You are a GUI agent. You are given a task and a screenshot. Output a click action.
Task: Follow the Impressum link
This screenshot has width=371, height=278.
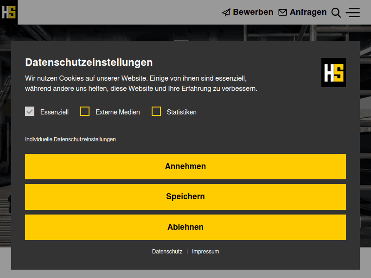pyautogui.click(x=205, y=252)
